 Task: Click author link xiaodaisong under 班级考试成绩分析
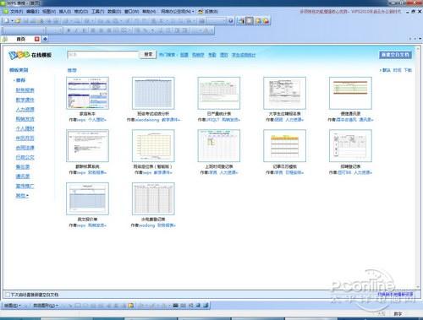pyautogui.click(x=147, y=120)
